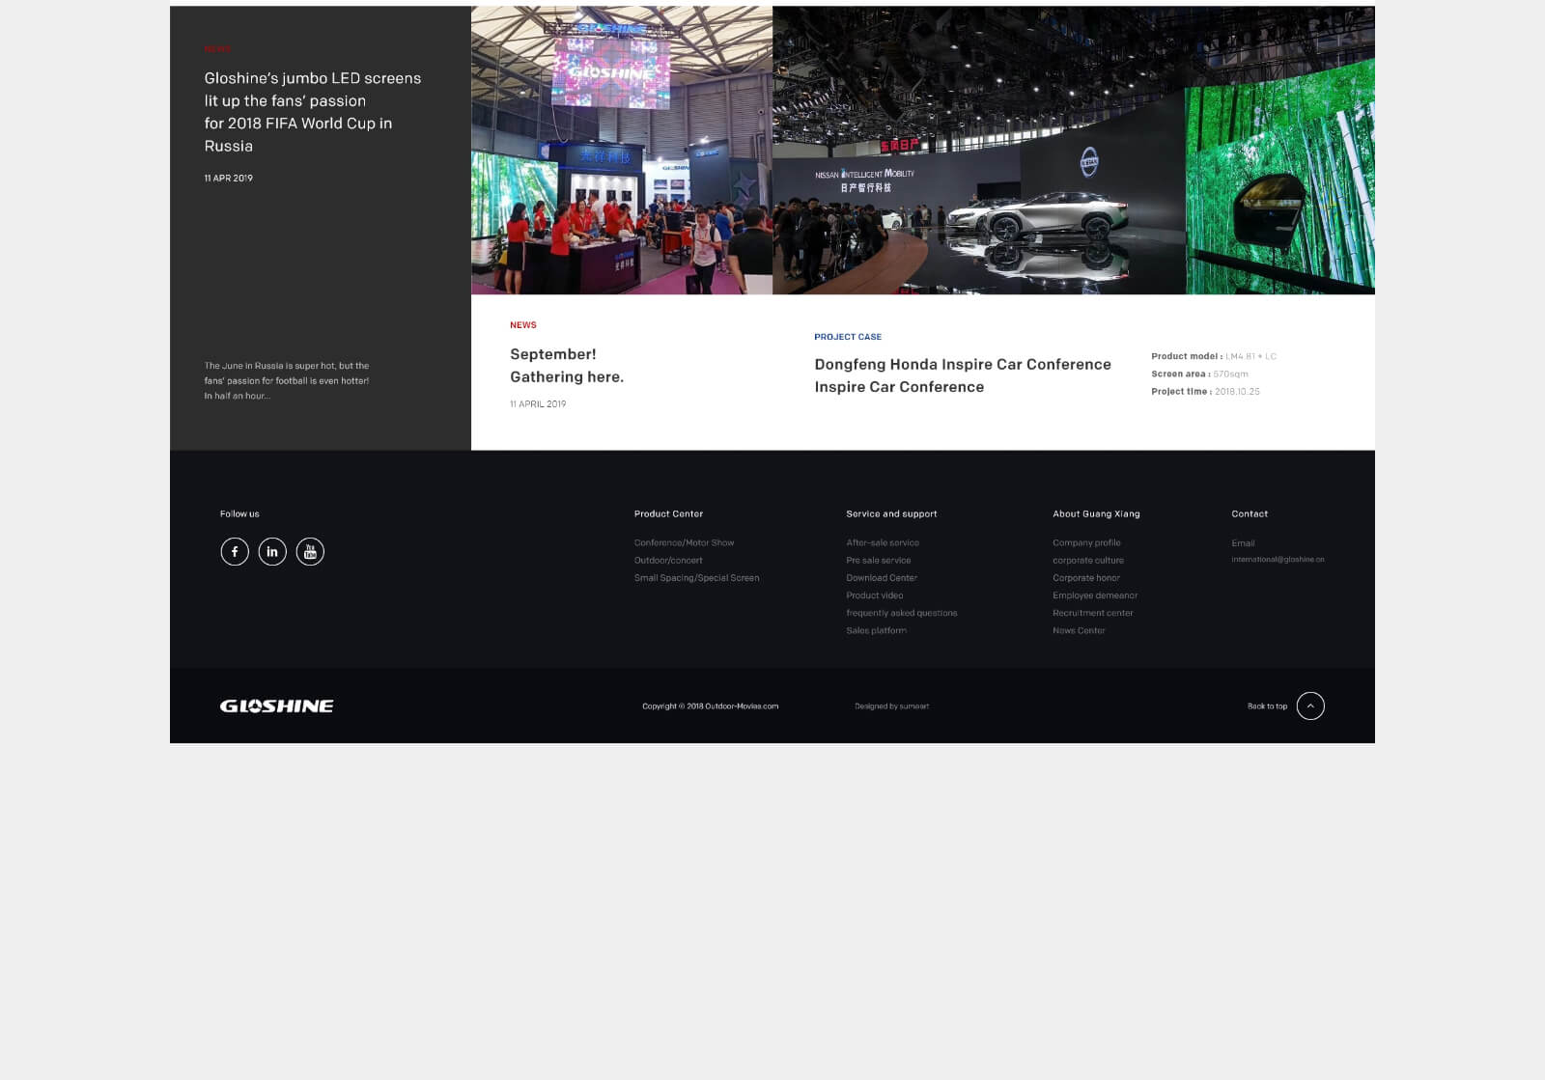This screenshot has width=1545, height=1080.
Task: Open the Facebook social icon
Action: point(235,551)
